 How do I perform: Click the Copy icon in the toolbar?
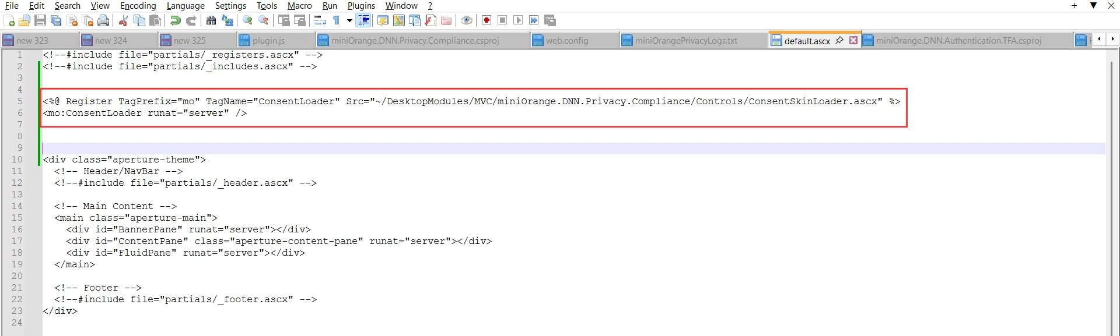[x=139, y=20]
